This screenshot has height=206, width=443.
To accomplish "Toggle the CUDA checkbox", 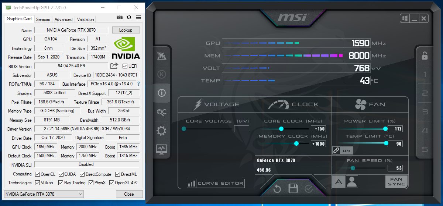I will tap(61, 174).
